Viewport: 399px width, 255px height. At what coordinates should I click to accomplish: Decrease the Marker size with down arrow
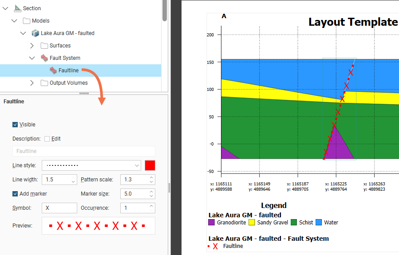click(x=152, y=196)
